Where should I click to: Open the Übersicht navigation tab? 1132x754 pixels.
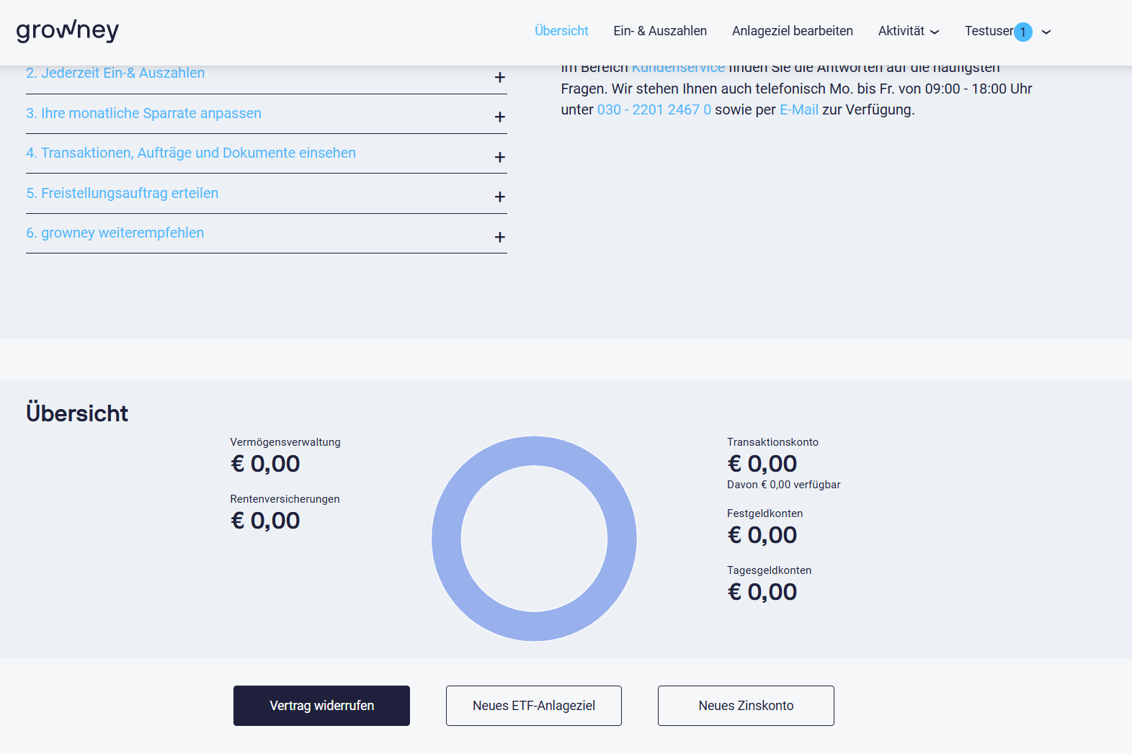pos(561,31)
